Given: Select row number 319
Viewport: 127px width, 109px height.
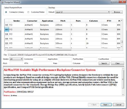Looking at the screenshot, I should 7,39.
